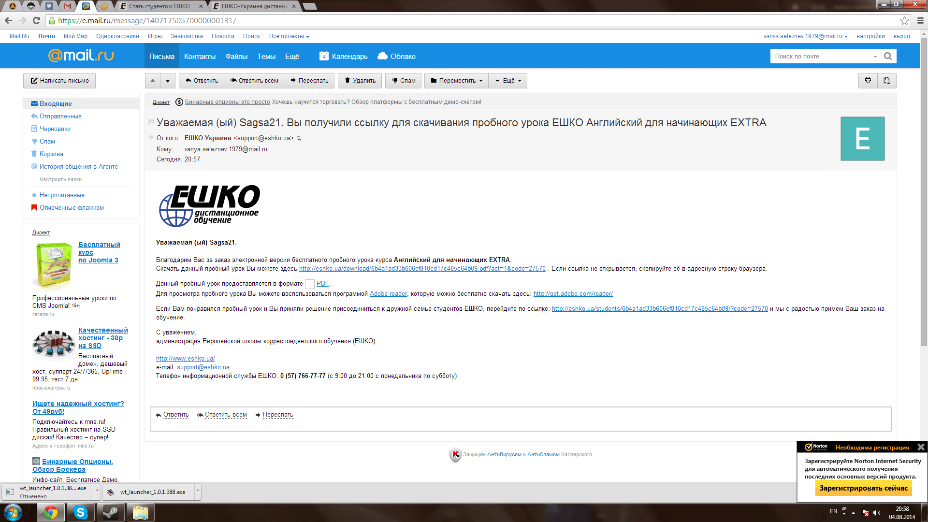928x522 pixels.
Task: Open Skype on the taskbar
Action: point(80,512)
